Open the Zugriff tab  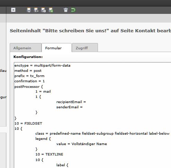point(85,48)
